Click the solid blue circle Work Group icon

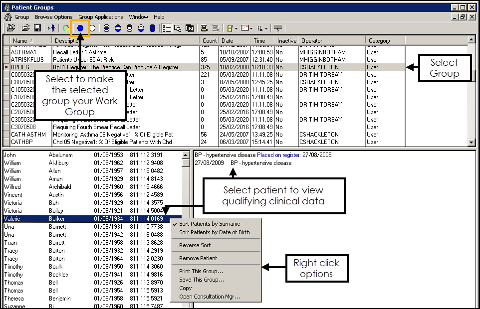click(x=80, y=28)
